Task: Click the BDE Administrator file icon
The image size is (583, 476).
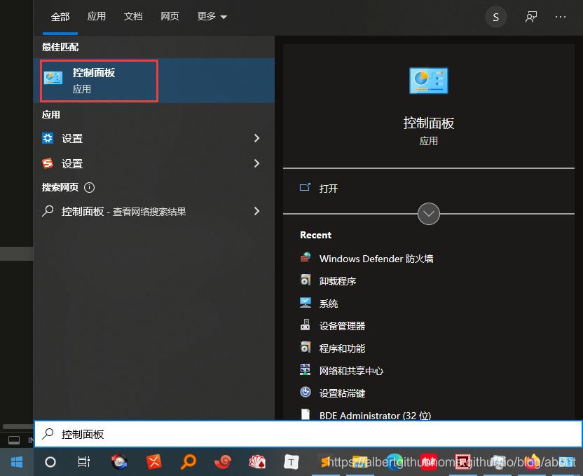Action: coord(306,414)
